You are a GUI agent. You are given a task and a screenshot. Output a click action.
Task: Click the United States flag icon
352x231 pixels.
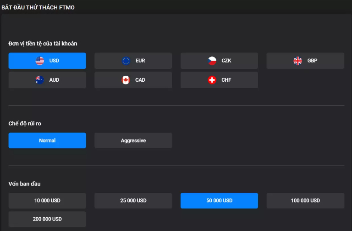[40, 61]
